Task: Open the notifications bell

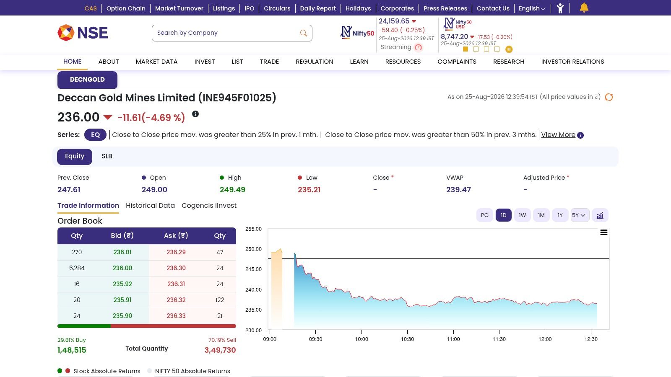Action: (x=584, y=8)
